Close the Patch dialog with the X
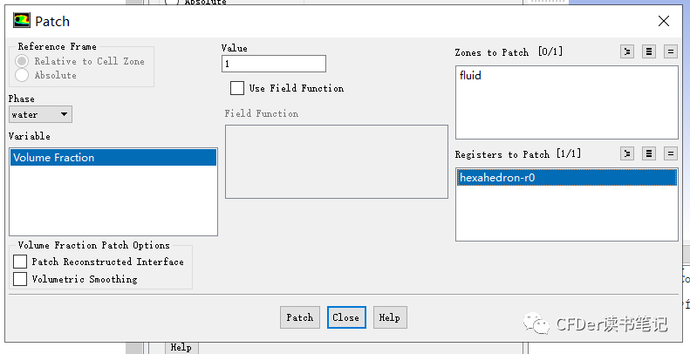This screenshot has height=354, width=690. point(664,21)
